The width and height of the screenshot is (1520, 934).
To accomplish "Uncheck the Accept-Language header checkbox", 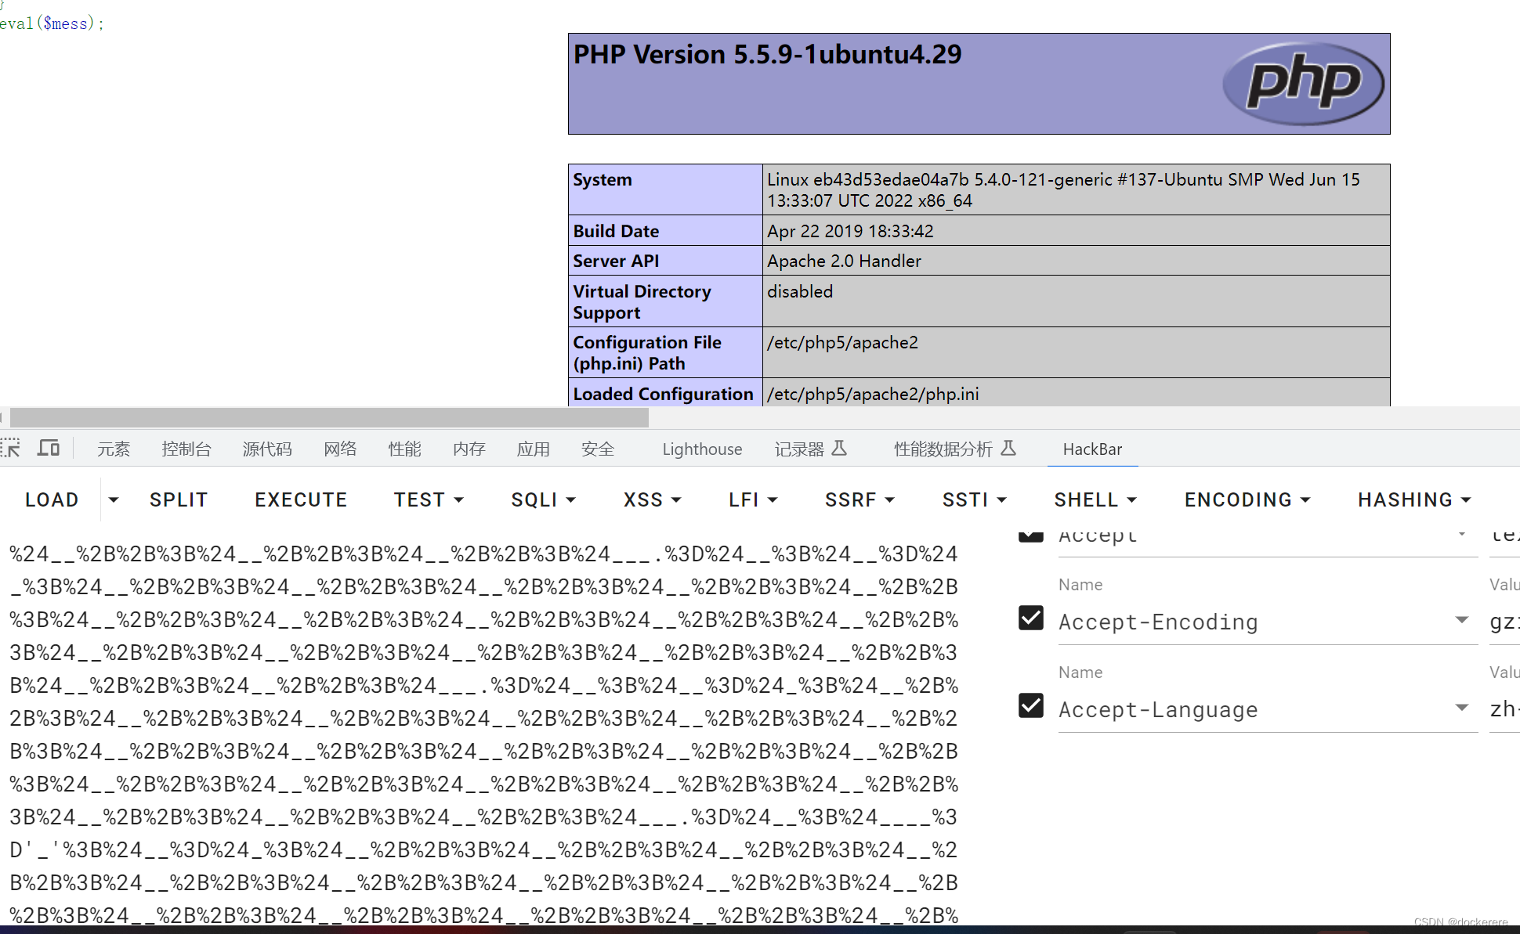I will 1030,705.
